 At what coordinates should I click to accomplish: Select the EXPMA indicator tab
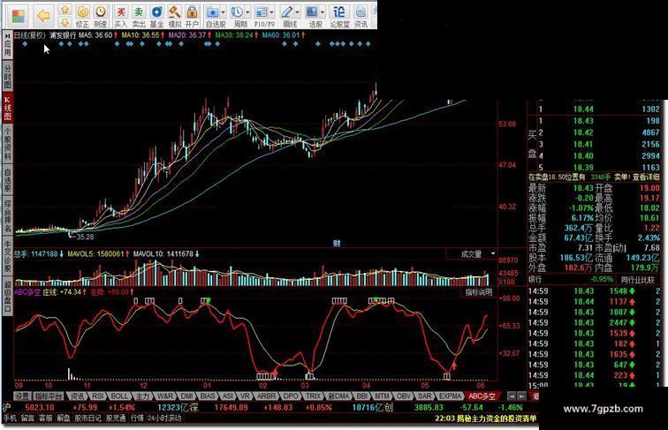point(451,396)
